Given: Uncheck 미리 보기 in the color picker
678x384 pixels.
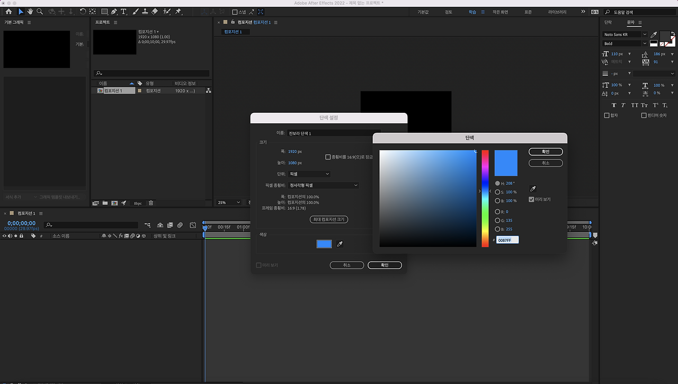Looking at the screenshot, I should point(531,199).
